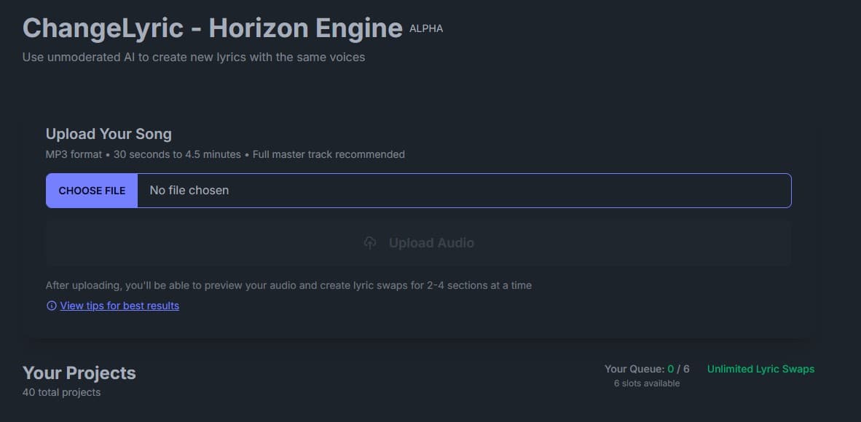Viewport: 861px width, 422px height.
Task: Click the queue counter showing 0 / 6
Action: point(678,369)
